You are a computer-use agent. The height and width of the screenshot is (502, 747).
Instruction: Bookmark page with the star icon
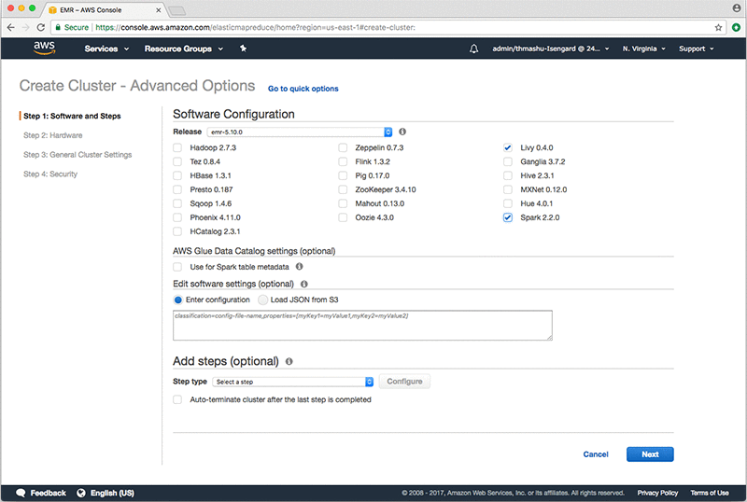click(x=718, y=28)
